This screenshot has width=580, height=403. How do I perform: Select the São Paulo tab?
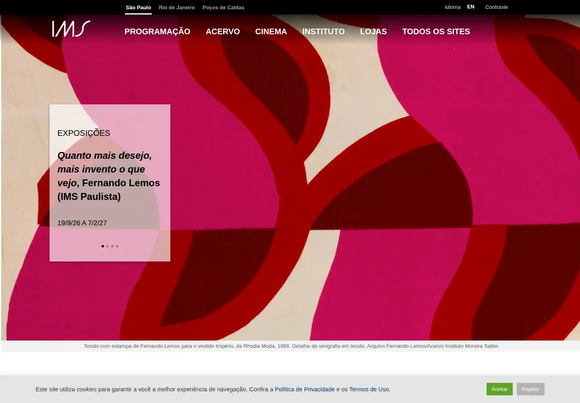(138, 8)
